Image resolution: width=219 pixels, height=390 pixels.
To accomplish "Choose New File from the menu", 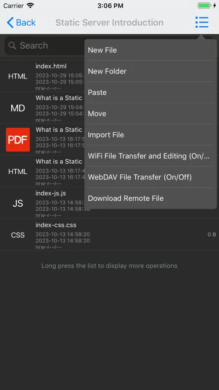I will tap(150, 50).
